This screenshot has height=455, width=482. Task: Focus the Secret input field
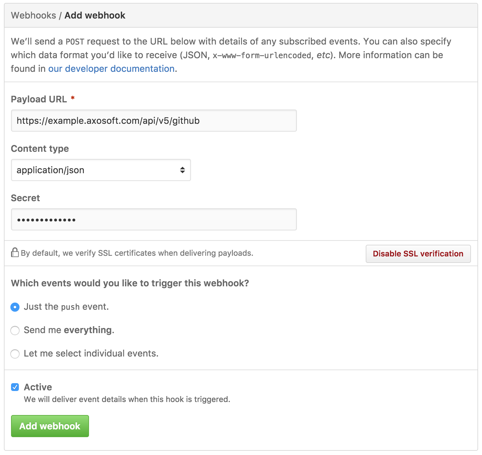coord(153,219)
